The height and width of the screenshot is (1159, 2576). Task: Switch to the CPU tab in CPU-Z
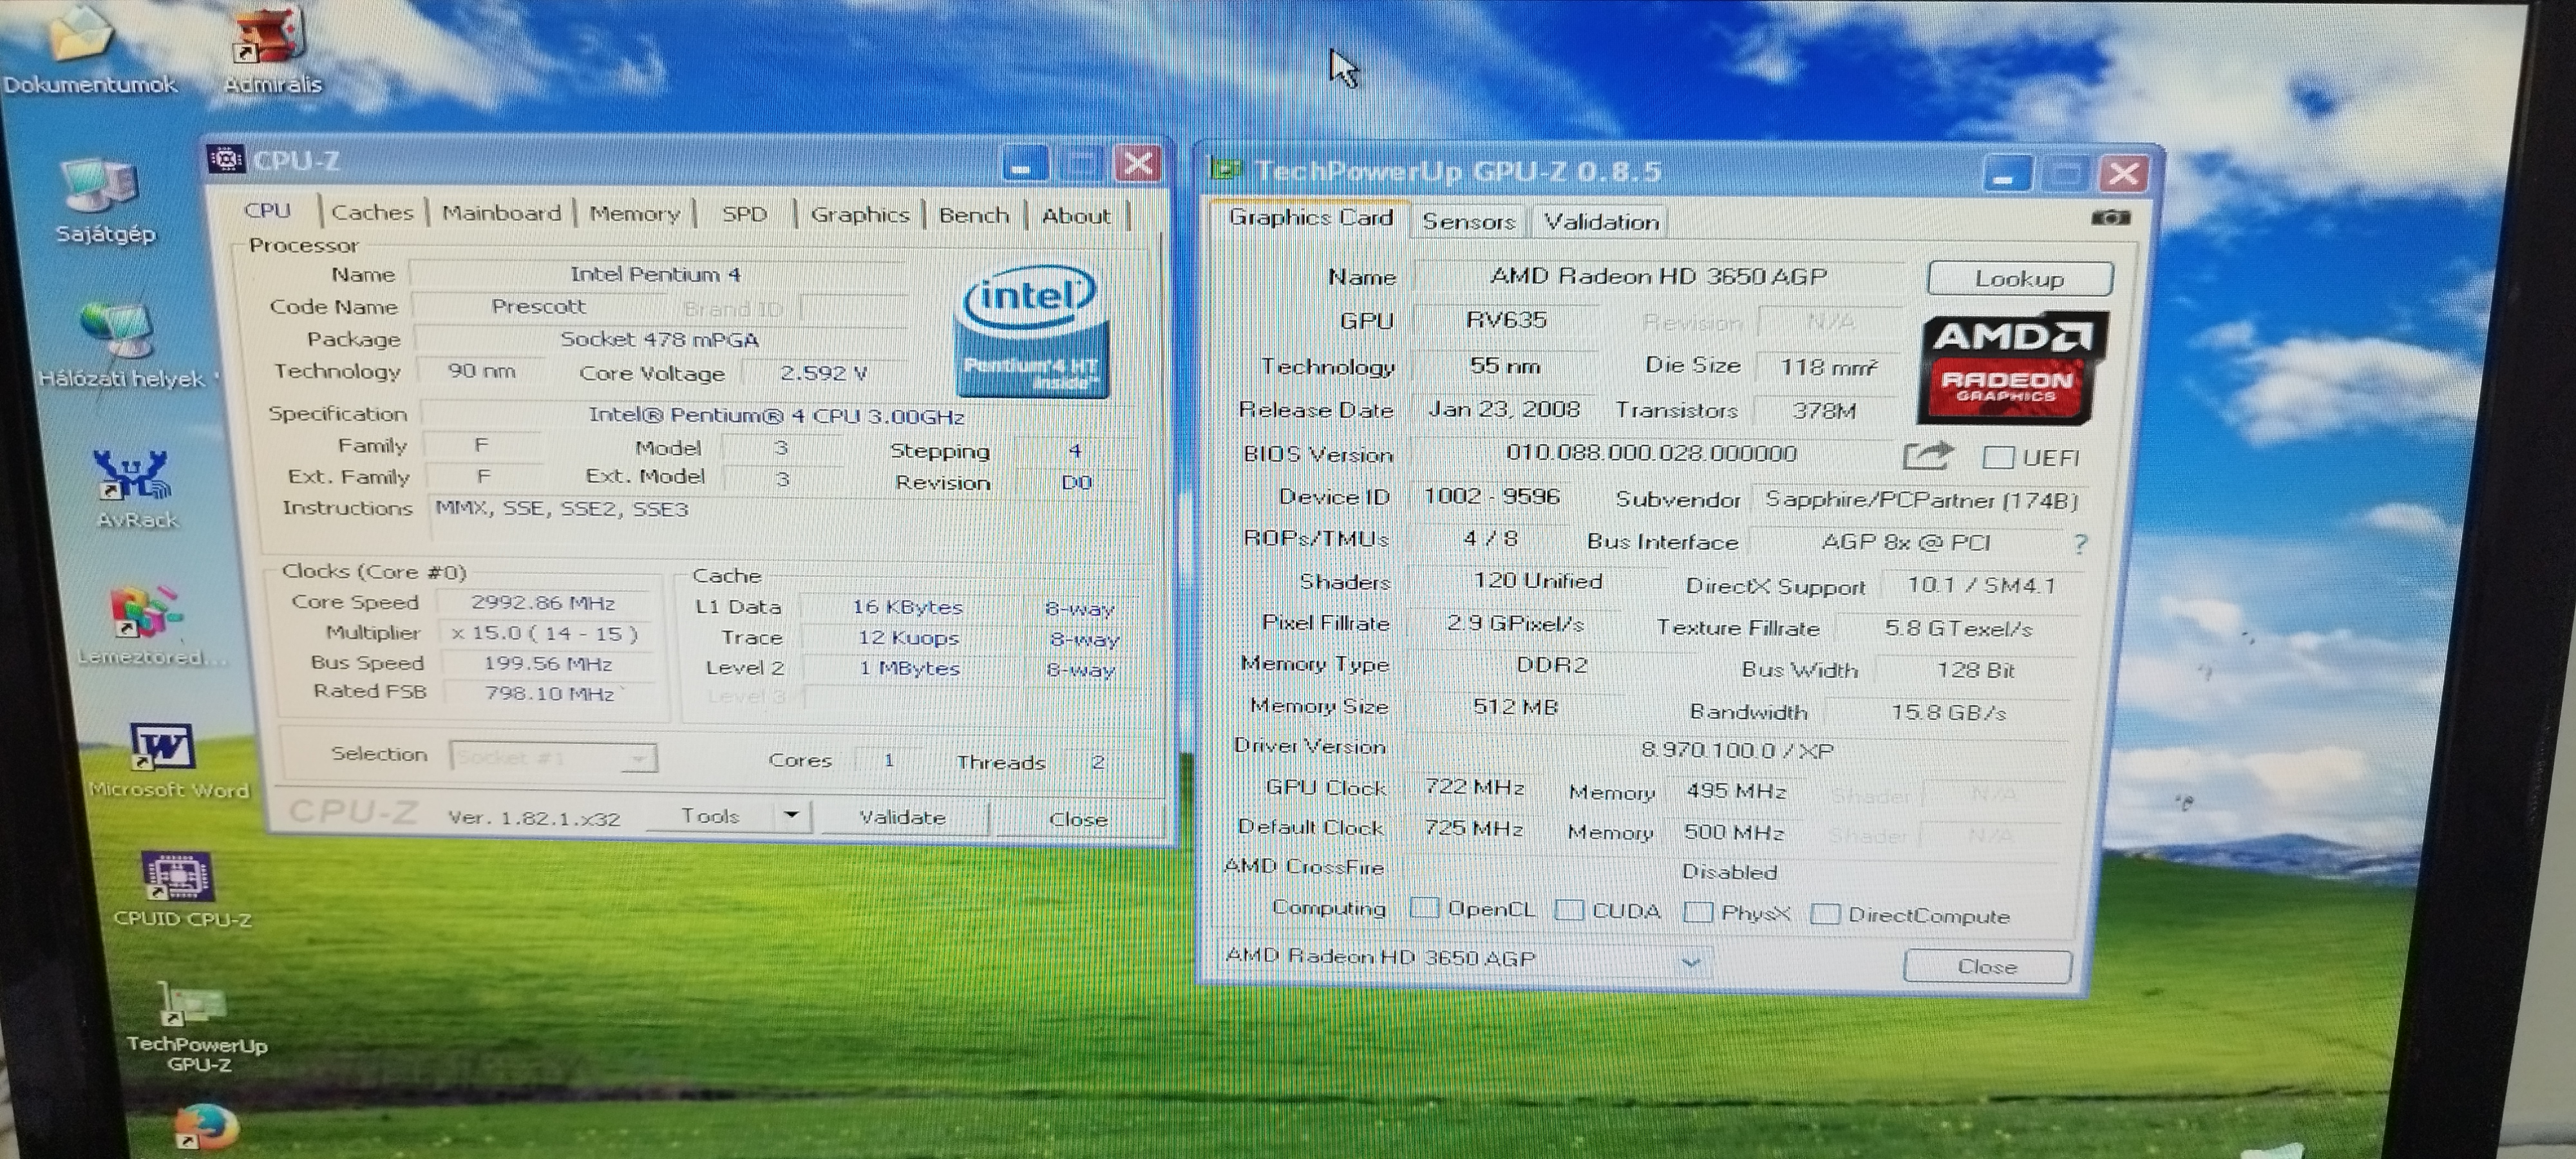click(268, 210)
